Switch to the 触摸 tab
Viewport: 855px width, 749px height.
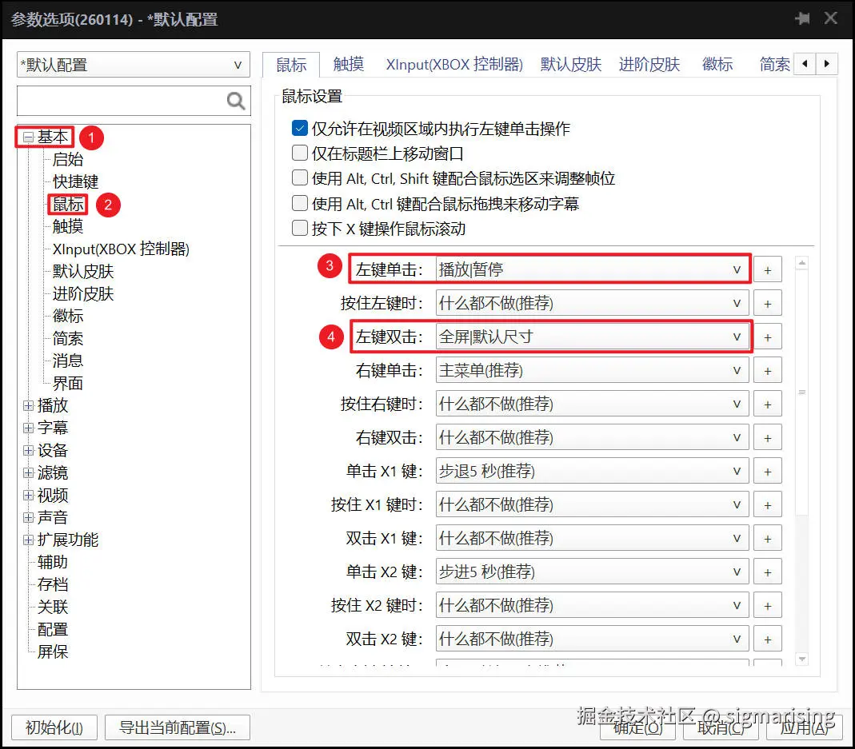point(347,64)
